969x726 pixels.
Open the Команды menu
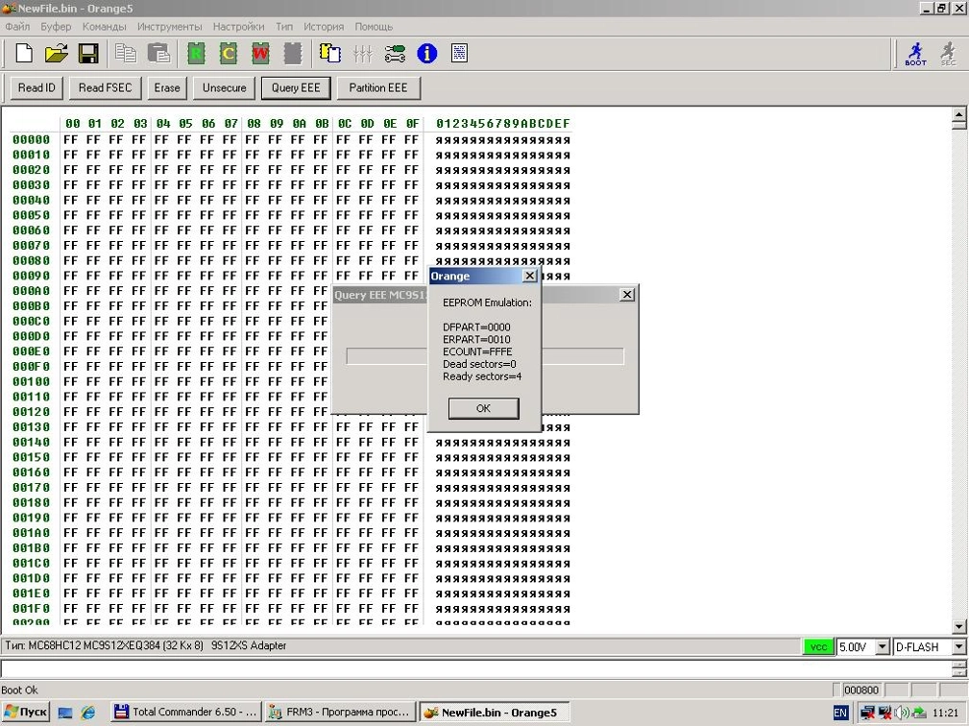click(x=105, y=27)
